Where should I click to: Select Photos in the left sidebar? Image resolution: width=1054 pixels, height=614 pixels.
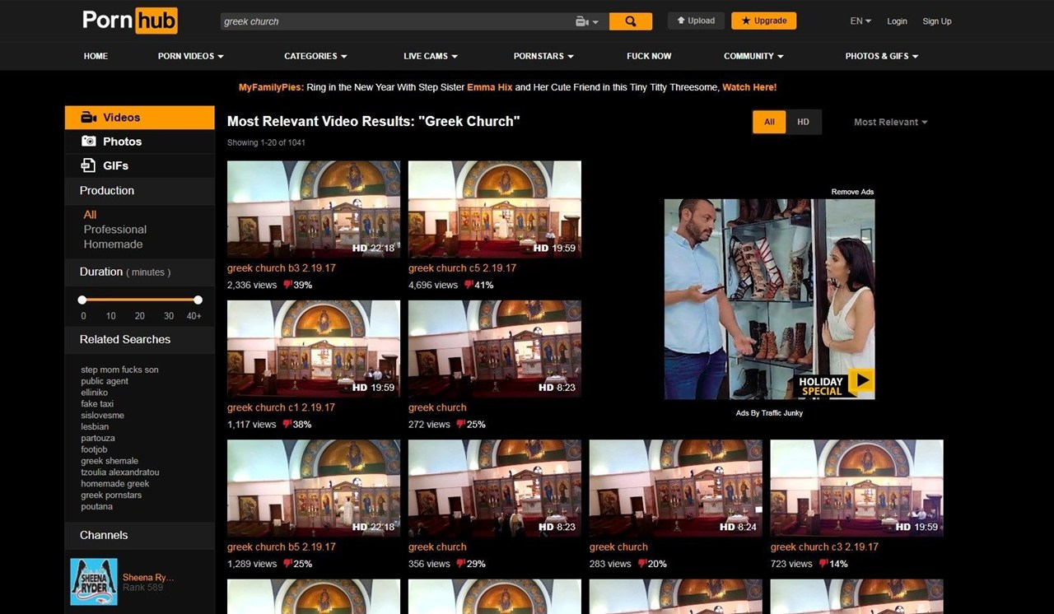(122, 142)
